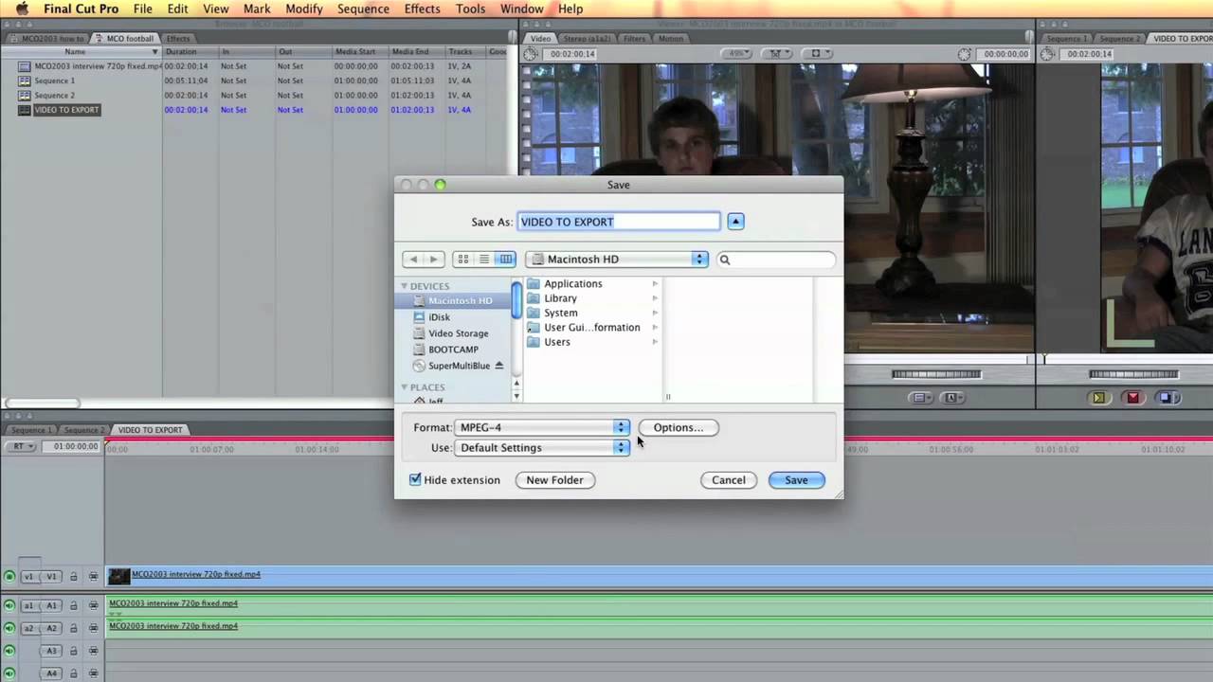
Task: Cancel the Save dialog
Action: coord(729,480)
